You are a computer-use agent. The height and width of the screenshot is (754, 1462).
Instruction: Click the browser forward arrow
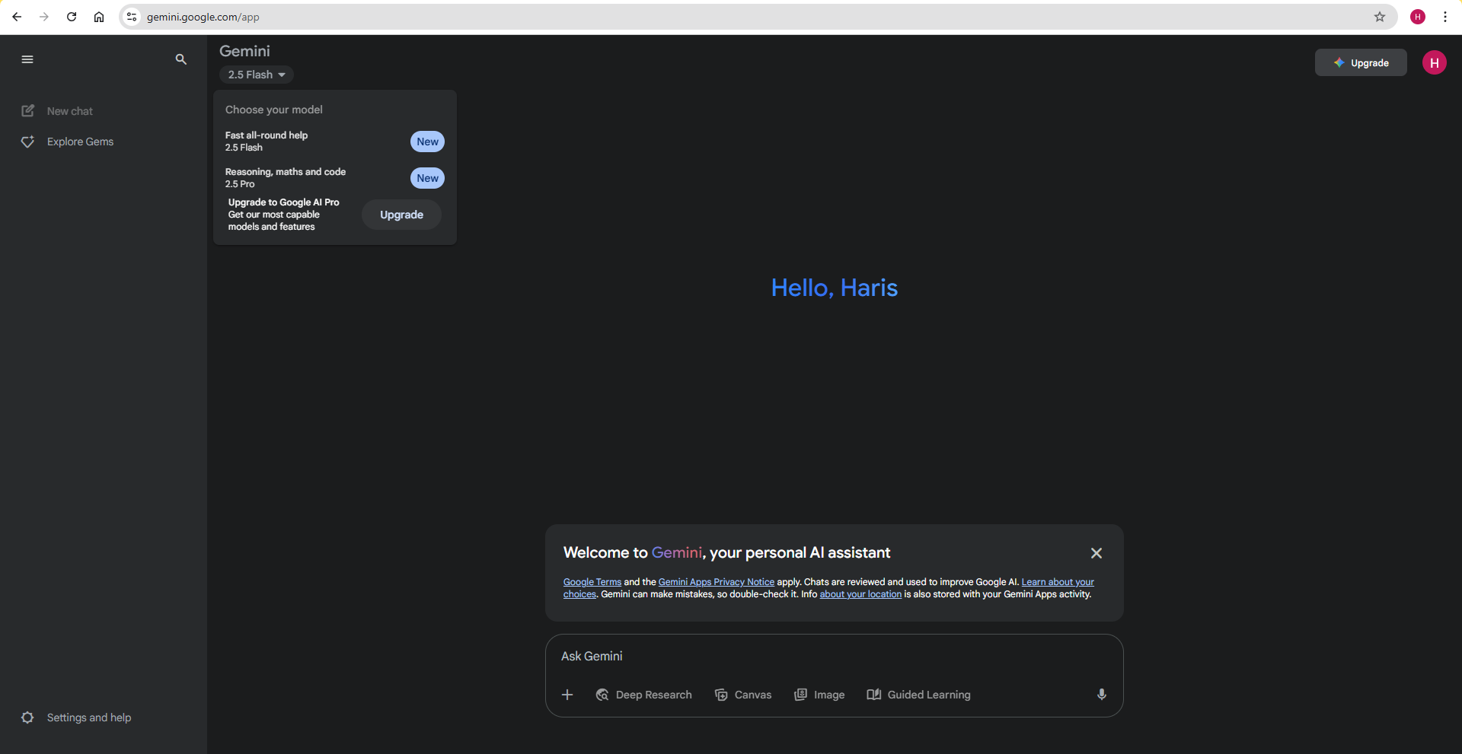coord(44,17)
